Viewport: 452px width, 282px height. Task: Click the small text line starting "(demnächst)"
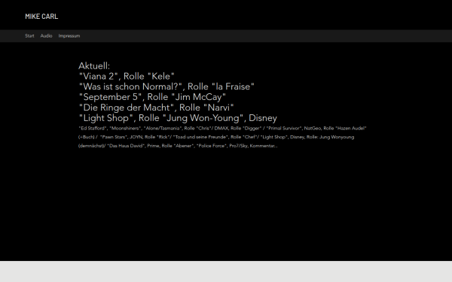[x=178, y=146]
